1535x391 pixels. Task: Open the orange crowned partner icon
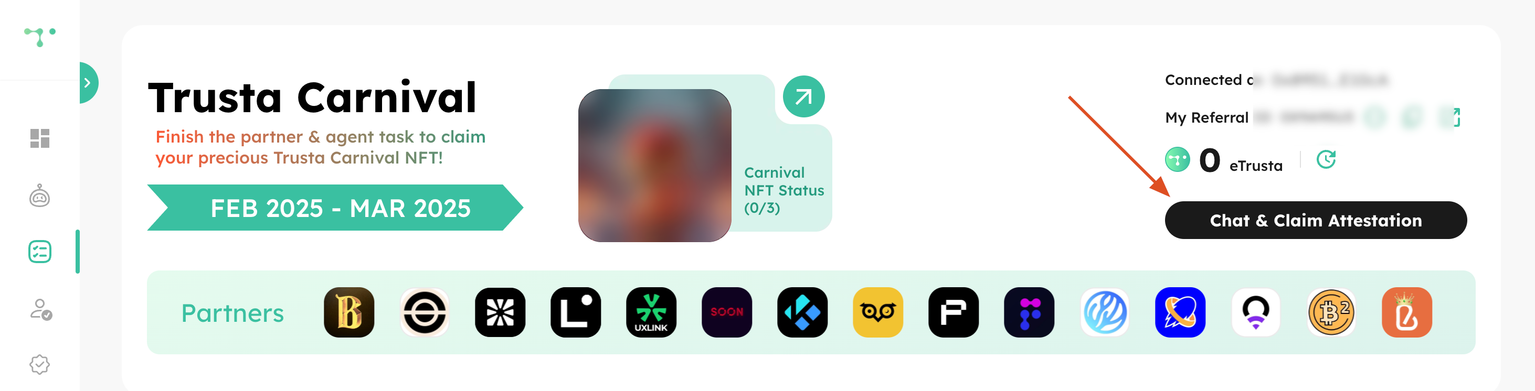point(1406,312)
